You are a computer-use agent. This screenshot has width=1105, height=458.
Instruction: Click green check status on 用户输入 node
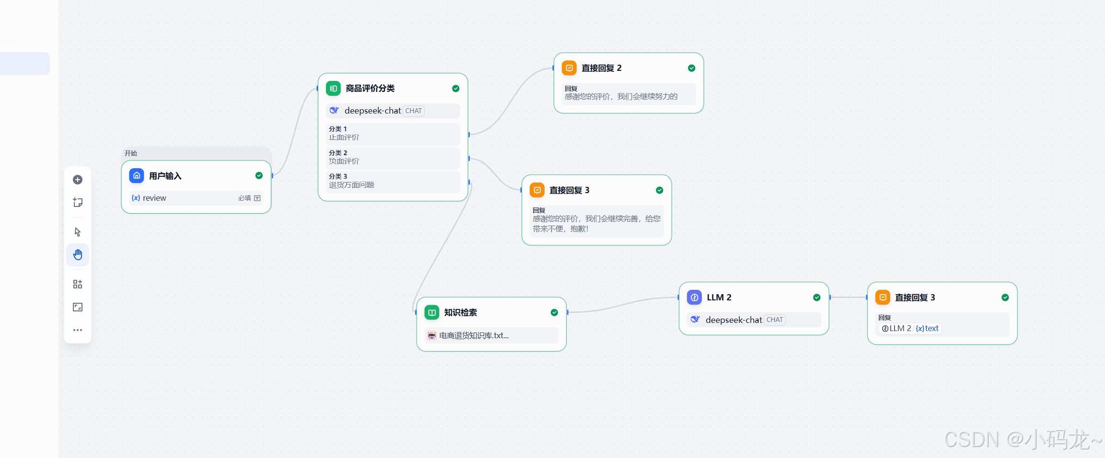(x=259, y=176)
